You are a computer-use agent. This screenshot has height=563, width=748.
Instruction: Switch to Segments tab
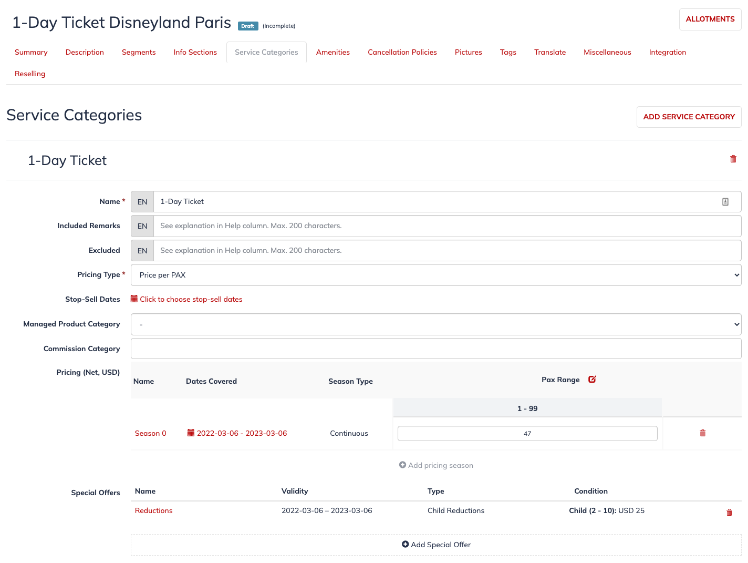(x=139, y=52)
